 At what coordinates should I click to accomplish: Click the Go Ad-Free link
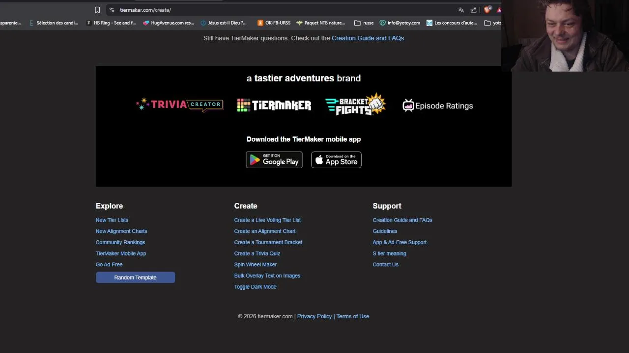click(109, 265)
